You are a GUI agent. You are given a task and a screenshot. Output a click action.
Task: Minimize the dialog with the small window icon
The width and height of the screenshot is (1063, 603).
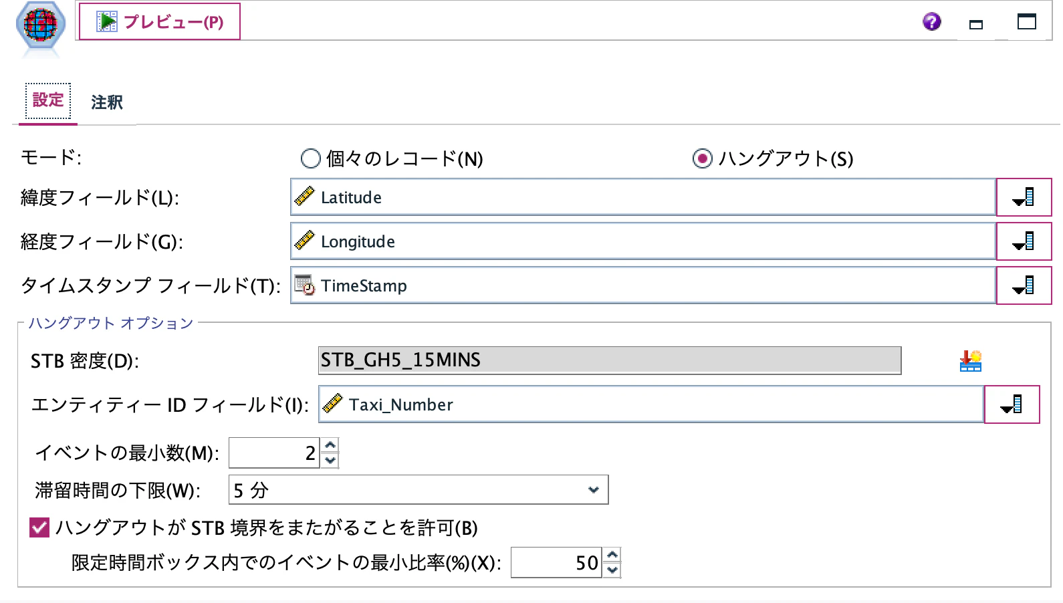click(x=976, y=25)
